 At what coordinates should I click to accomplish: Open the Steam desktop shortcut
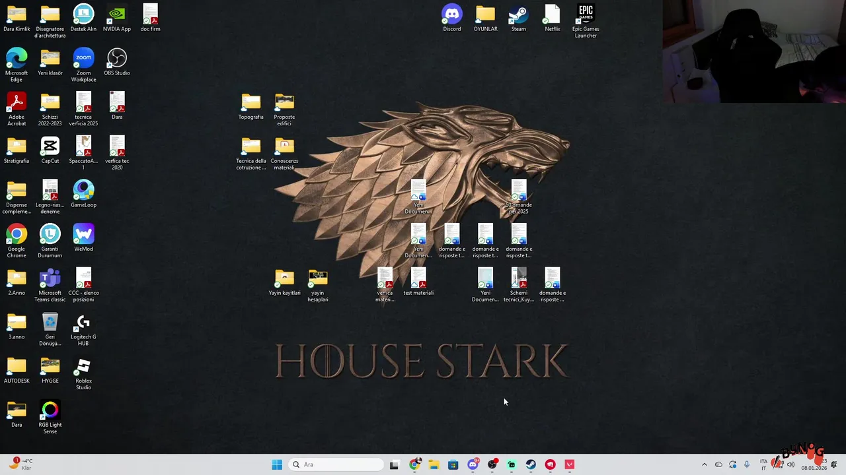[519, 18]
